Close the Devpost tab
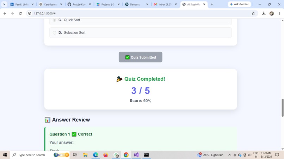Viewport: 284px width, 159px height. click(x=147, y=4)
